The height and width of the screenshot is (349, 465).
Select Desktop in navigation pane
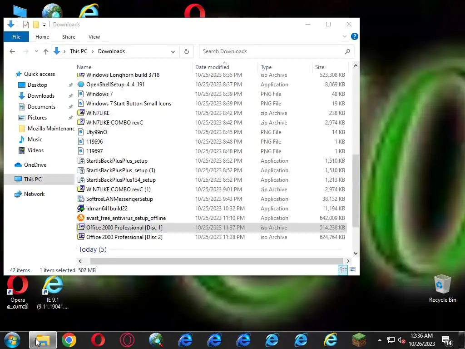pos(37,85)
